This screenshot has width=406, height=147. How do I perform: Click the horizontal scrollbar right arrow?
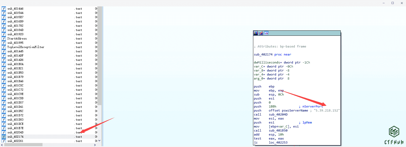click(95, 145)
